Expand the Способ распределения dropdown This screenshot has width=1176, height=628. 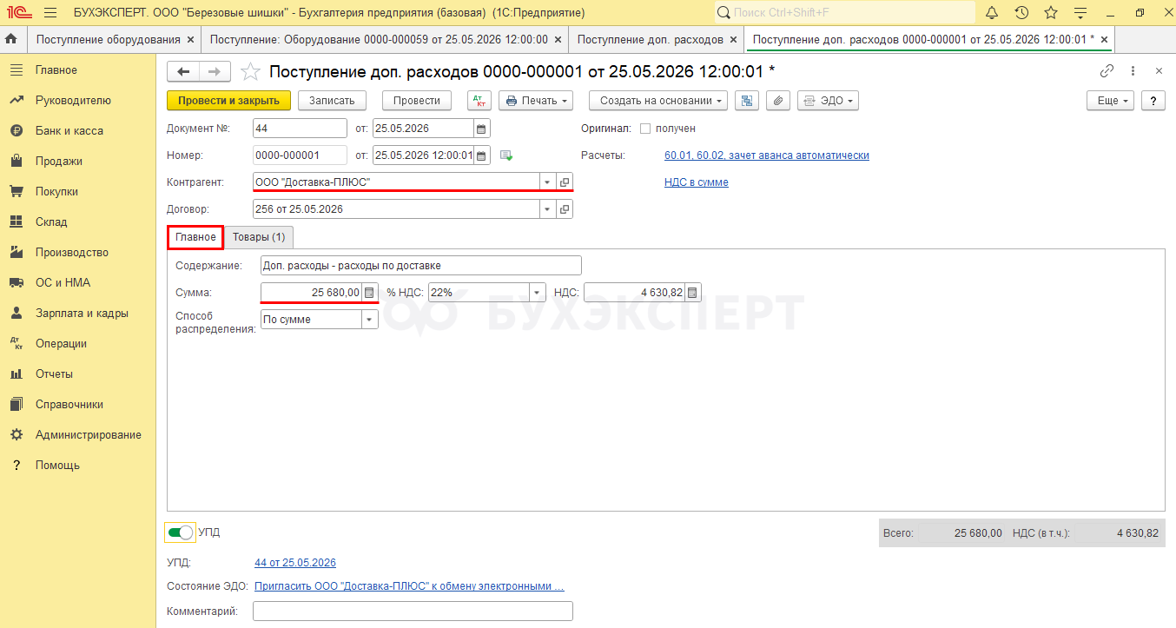pyautogui.click(x=370, y=320)
